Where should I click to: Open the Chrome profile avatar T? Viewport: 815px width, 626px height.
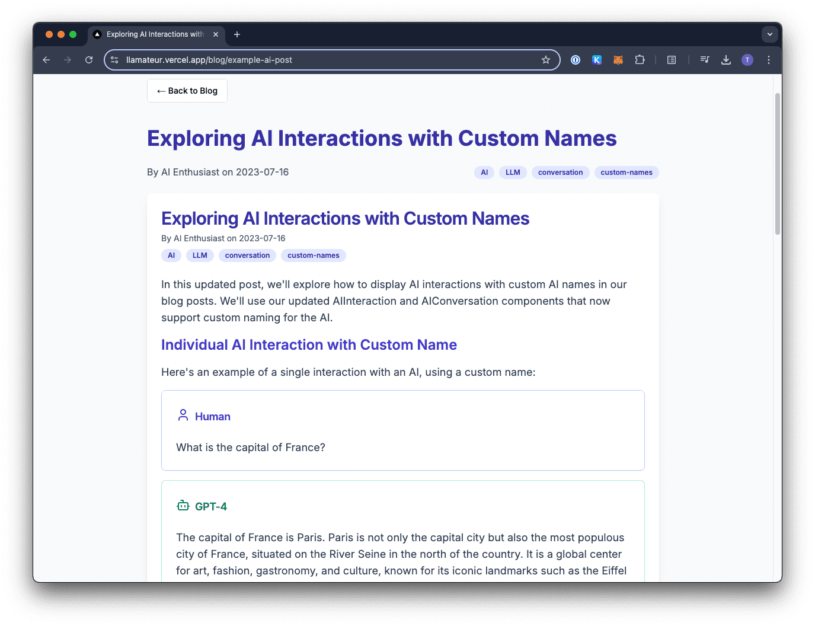tap(747, 60)
